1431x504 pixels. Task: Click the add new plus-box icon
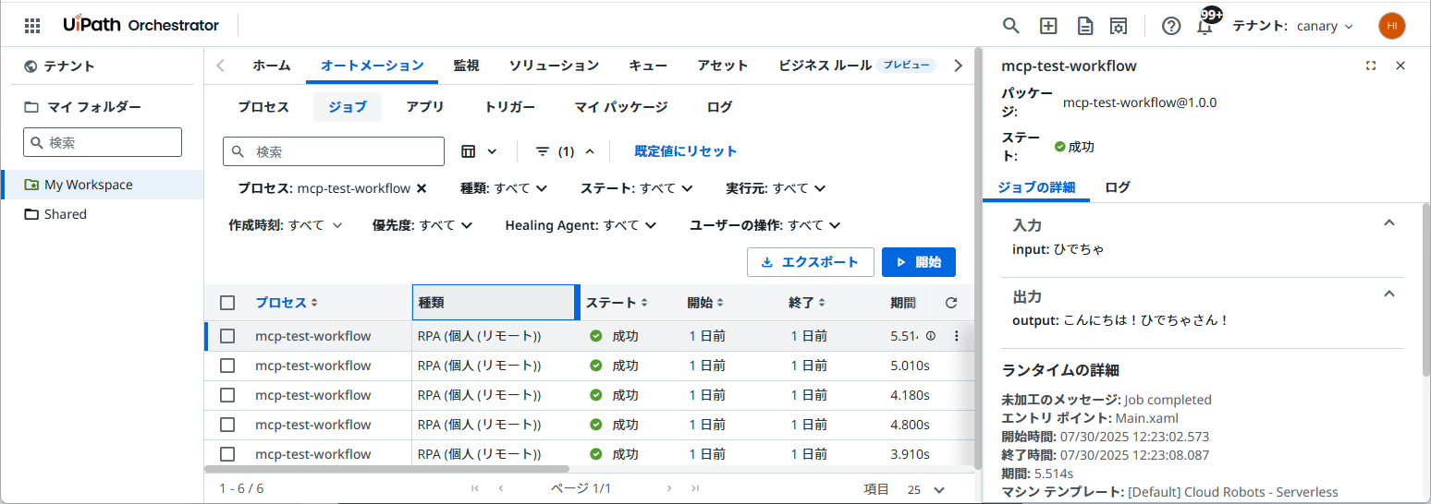(x=1048, y=26)
